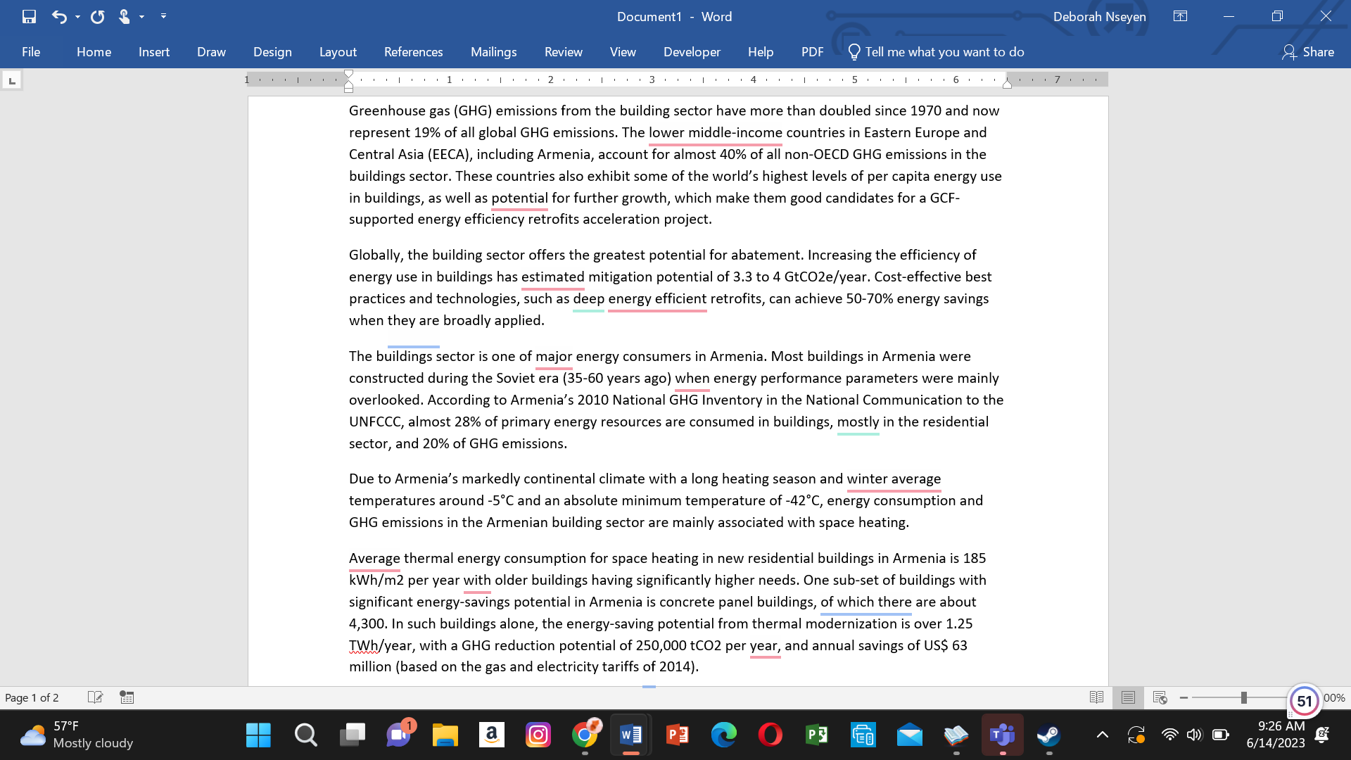Image resolution: width=1351 pixels, height=760 pixels.
Task: Select Web Layout view
Action: pos(1160,697)
